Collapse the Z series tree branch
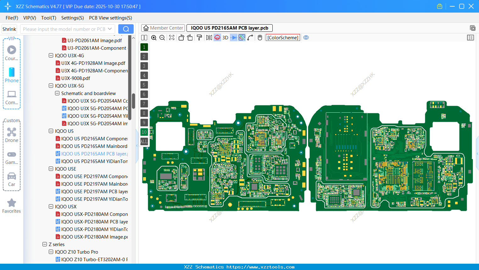The height and width of the screenshot is (270, 479). 44,244
